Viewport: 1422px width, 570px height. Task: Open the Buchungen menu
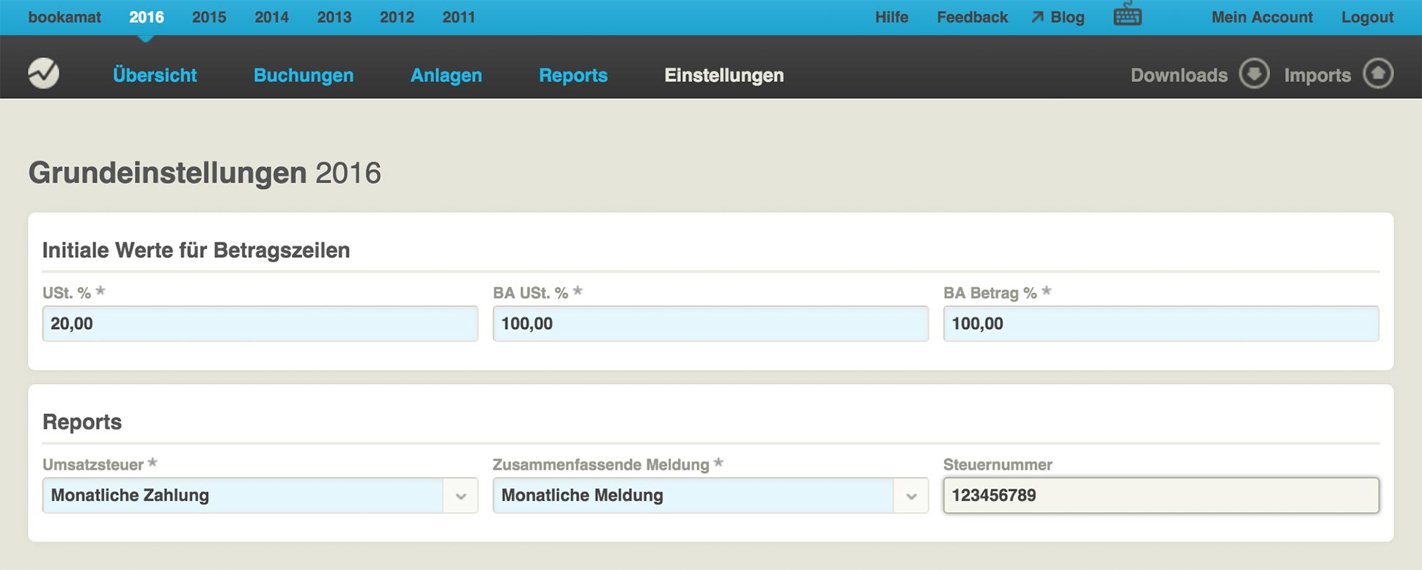303,75
